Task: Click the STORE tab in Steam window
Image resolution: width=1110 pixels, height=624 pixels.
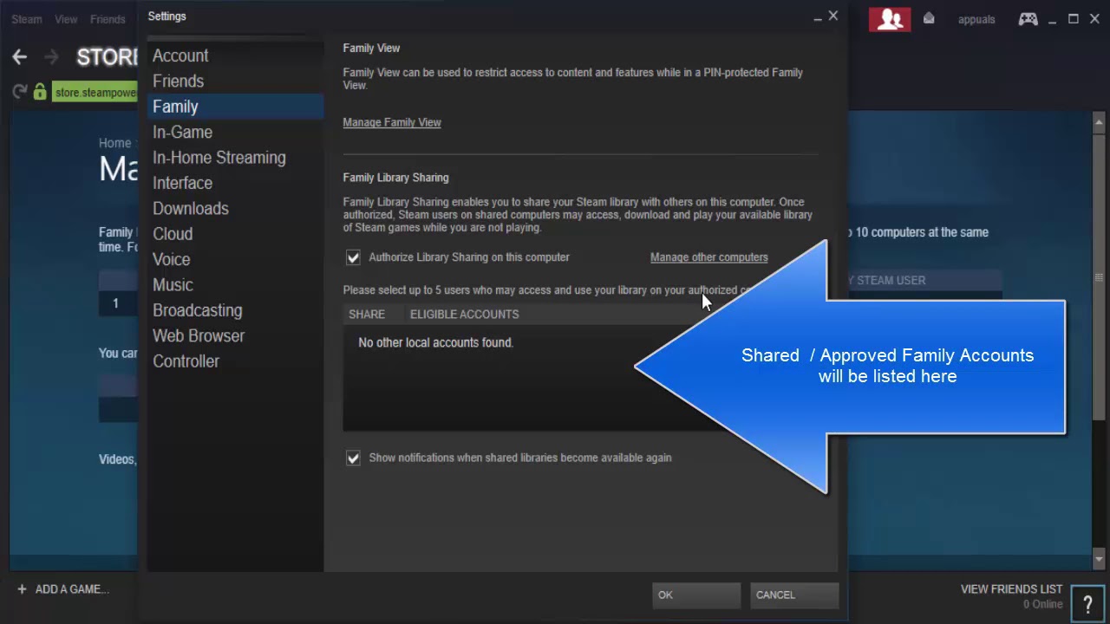Action: coord(108,57)
